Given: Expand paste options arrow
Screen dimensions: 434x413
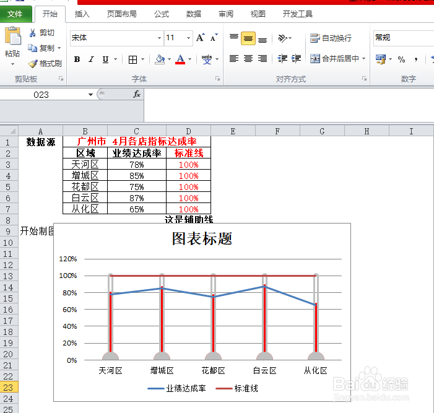Looking at the screenshot, I should (12, 64).
